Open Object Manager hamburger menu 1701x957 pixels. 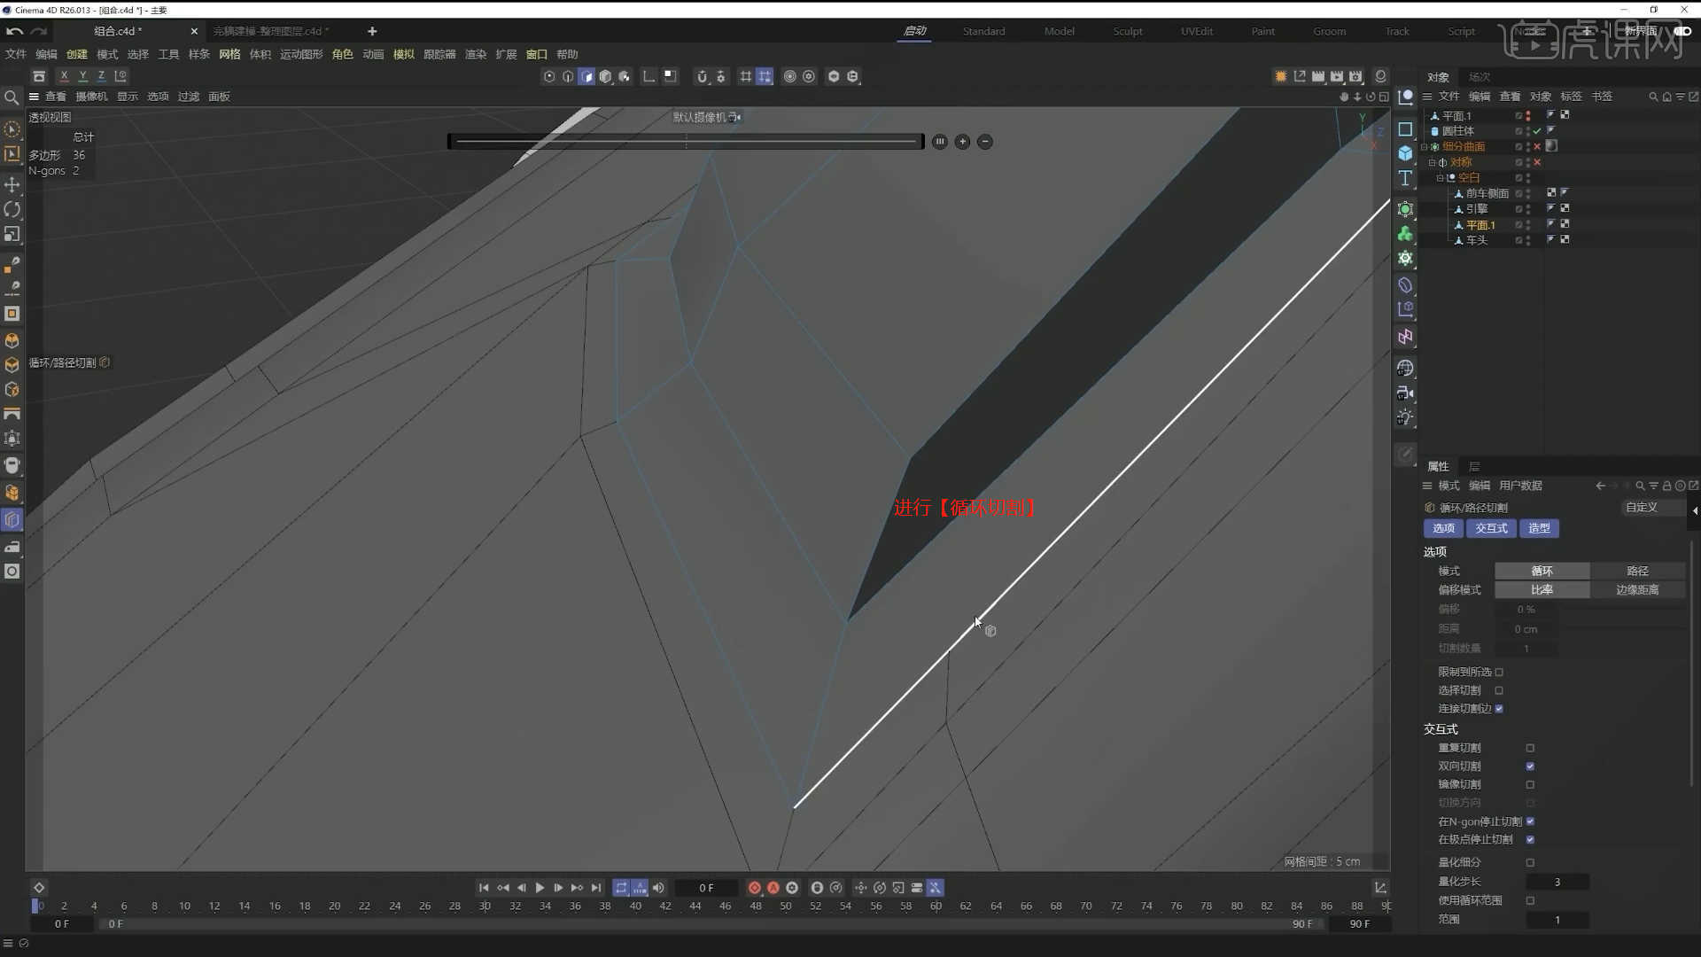pos(1427,97)
